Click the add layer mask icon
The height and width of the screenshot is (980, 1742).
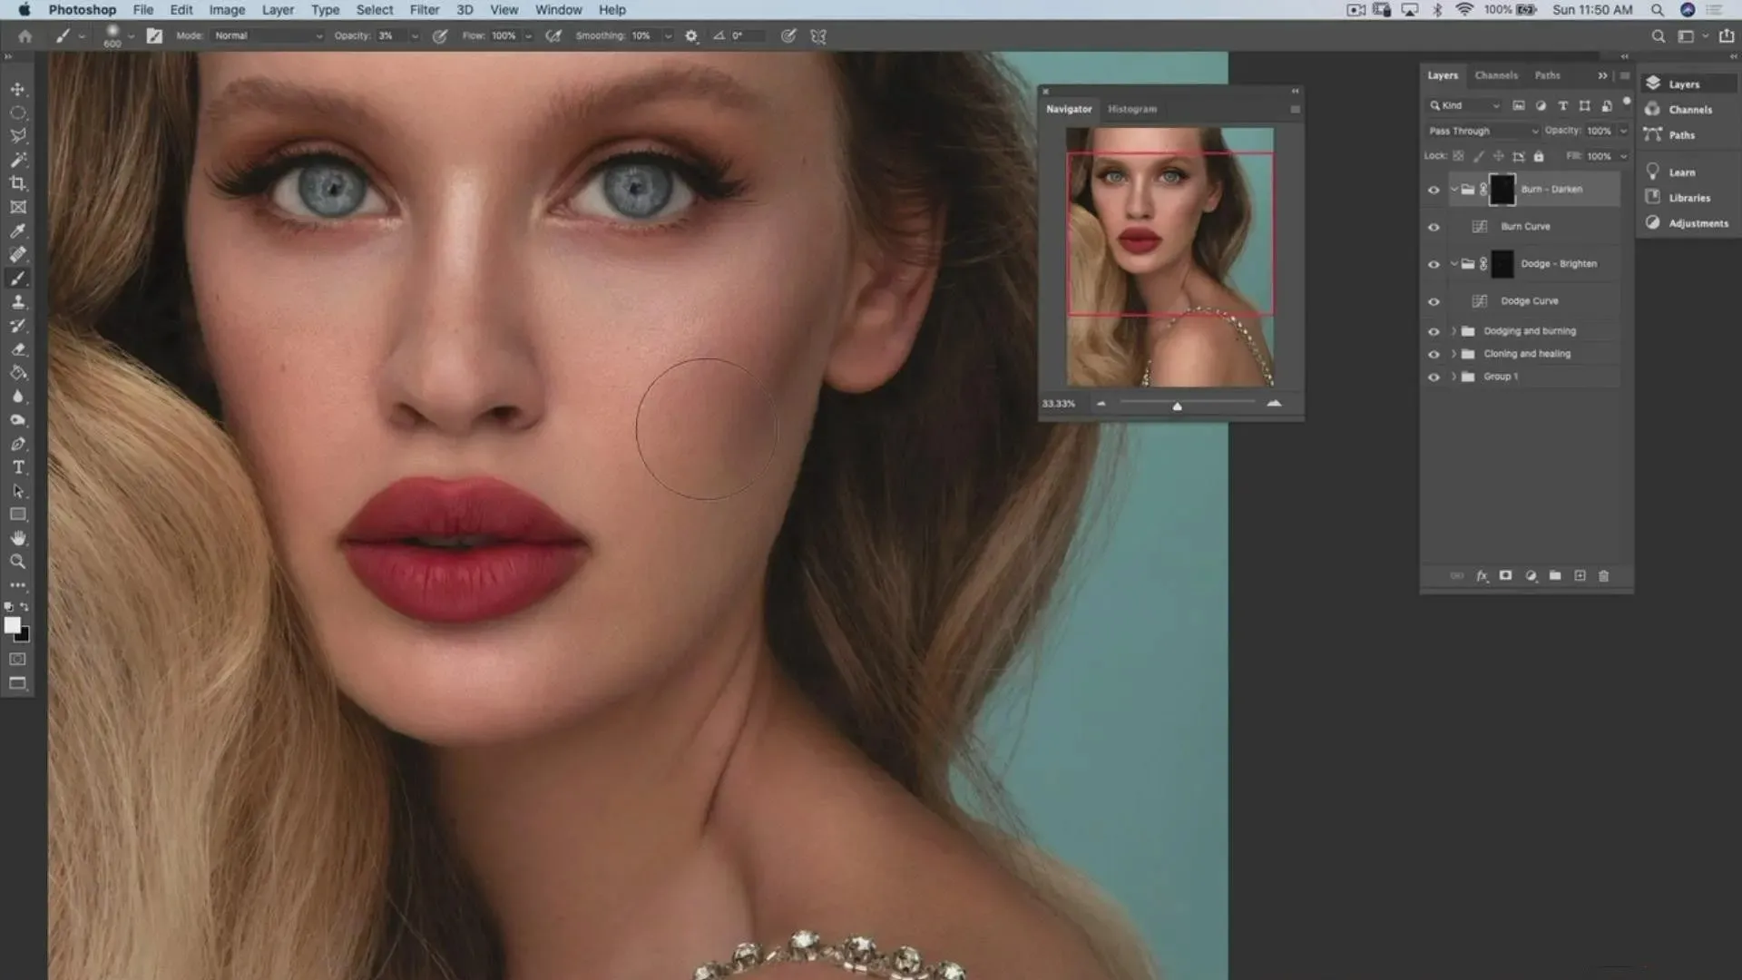1505,576
